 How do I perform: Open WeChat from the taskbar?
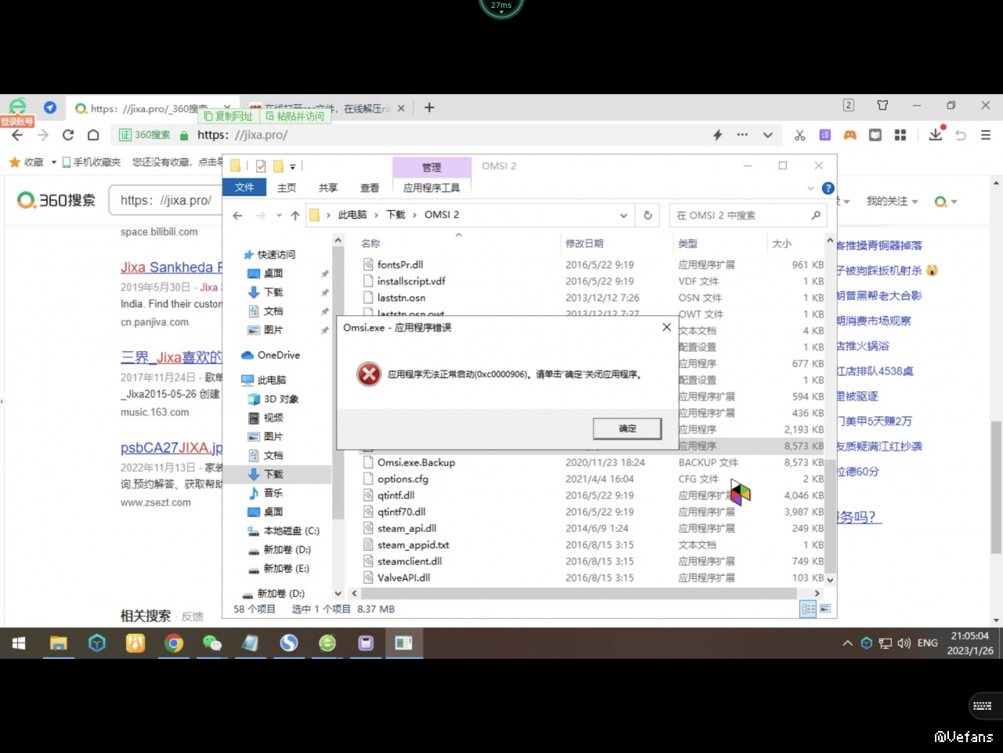pos(212,643)
